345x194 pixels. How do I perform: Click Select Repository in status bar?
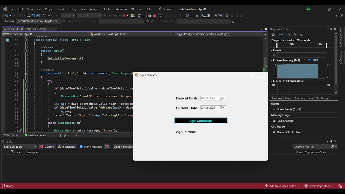tap(319, 186)
